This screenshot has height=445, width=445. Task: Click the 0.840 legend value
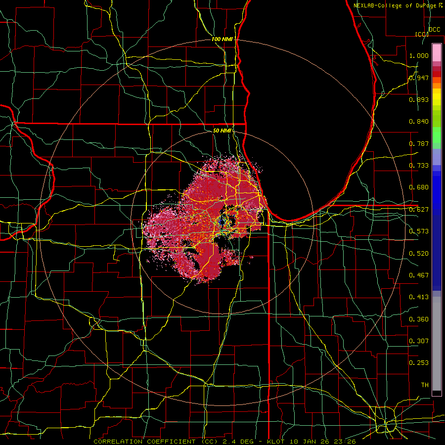(419, 122)
